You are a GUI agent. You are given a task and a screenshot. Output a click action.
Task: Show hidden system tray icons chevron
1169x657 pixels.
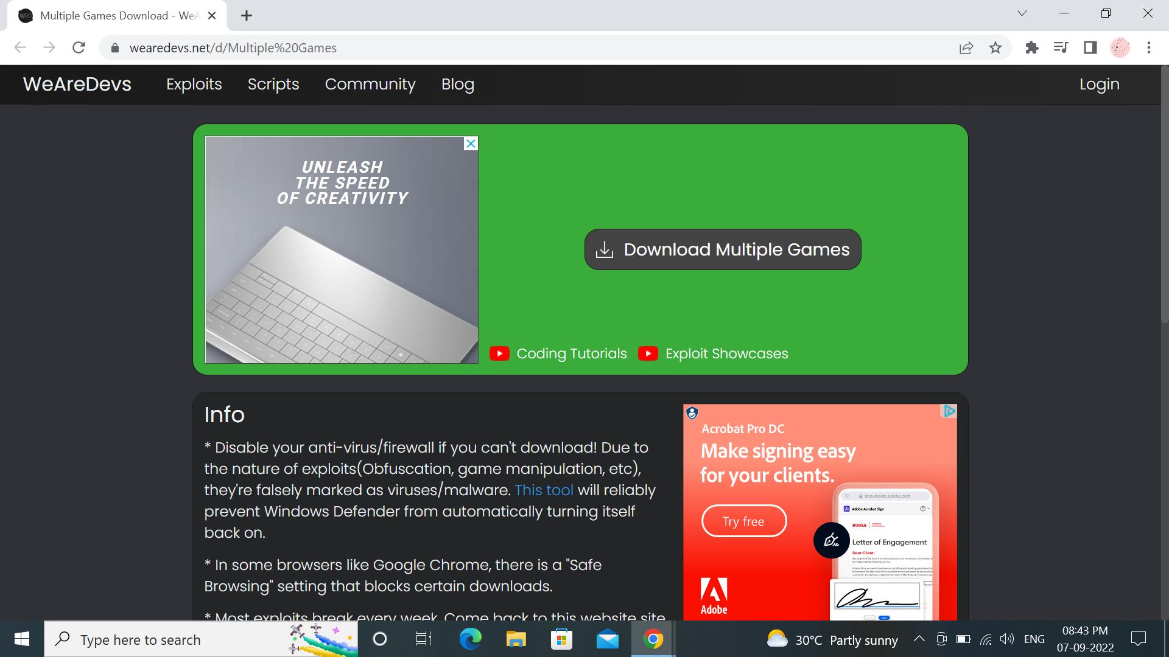(919, 639)
